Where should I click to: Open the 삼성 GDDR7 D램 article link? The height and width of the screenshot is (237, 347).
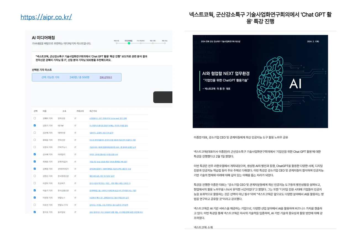116,212
